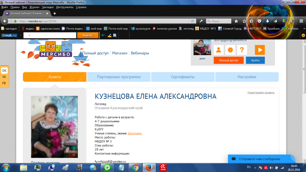Click the paper plane send icon
Screen dimensions: 306x172
click(x=275, y=21)
